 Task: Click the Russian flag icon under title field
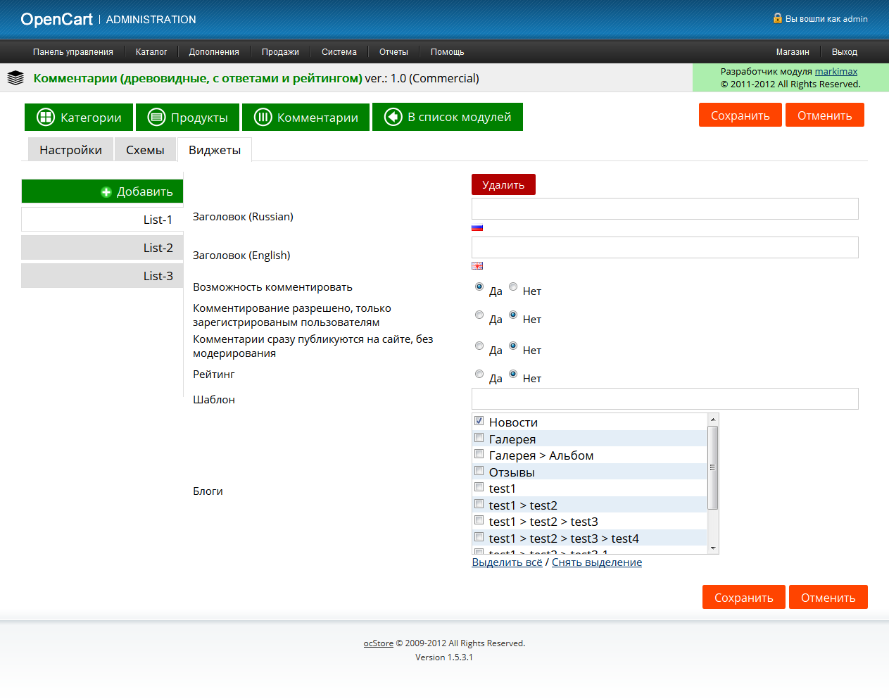click(477, 227)
